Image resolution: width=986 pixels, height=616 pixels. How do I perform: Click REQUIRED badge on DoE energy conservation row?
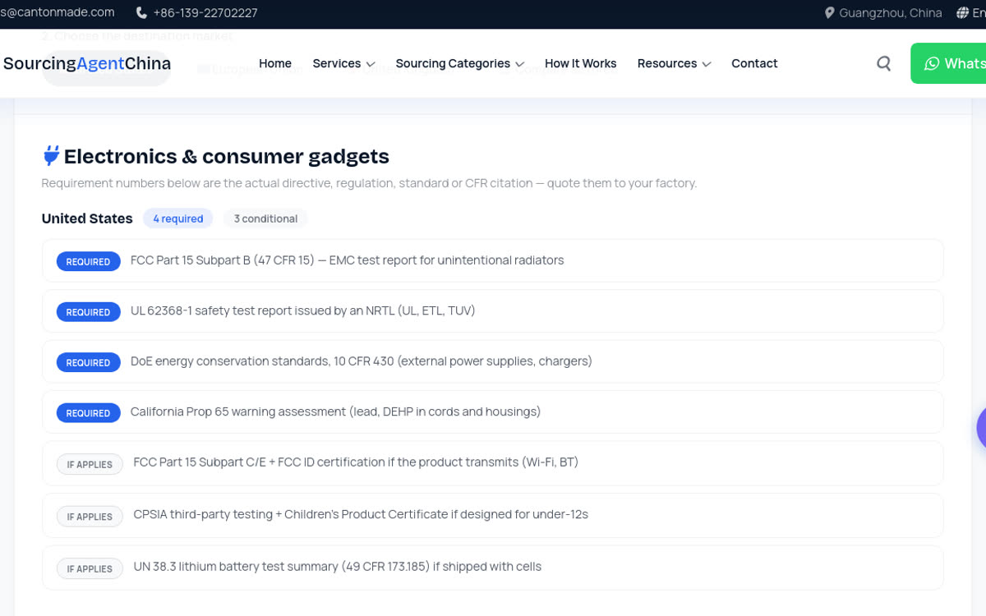coord(88,362)
